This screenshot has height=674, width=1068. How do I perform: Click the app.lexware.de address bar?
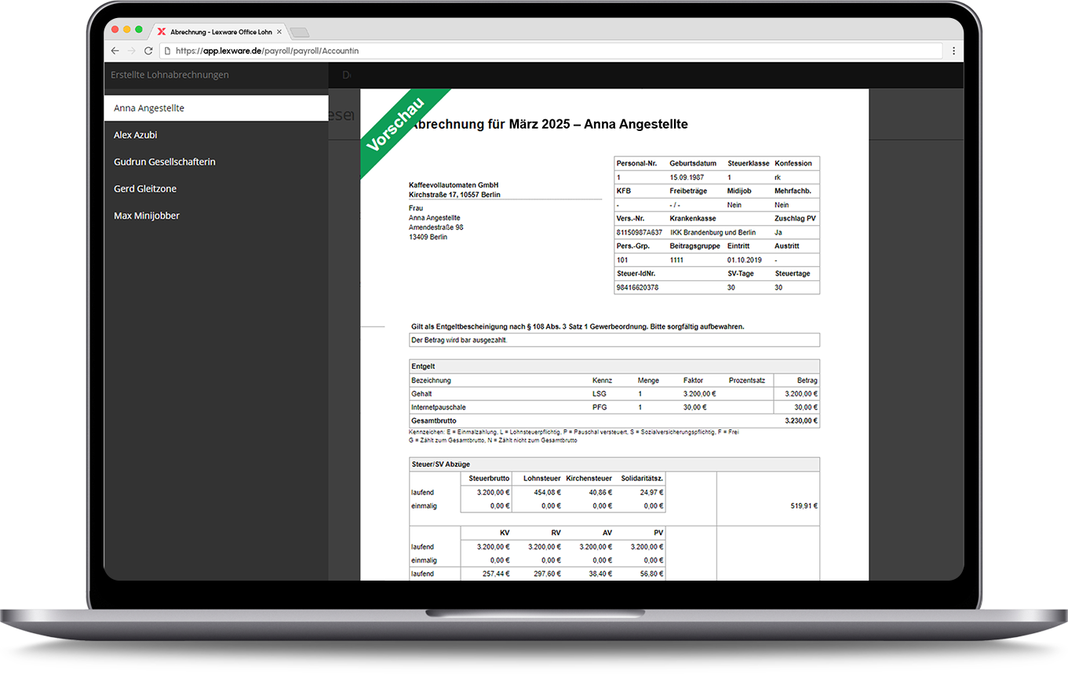click(x=549, y=51)
